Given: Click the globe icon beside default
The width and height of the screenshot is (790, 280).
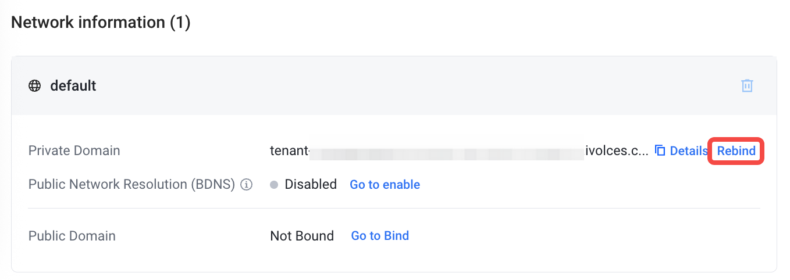Looking at the screenshot, I should [35, 86].
